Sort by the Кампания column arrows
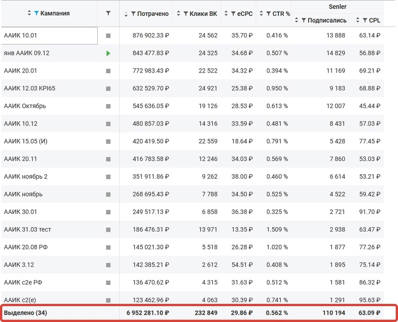 pyautogui.click(x=29, y=13)
